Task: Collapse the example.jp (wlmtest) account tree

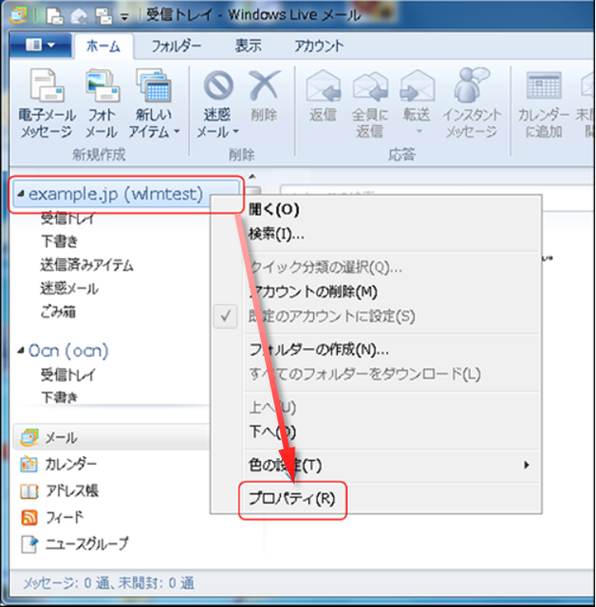Action: coord(21,192)
